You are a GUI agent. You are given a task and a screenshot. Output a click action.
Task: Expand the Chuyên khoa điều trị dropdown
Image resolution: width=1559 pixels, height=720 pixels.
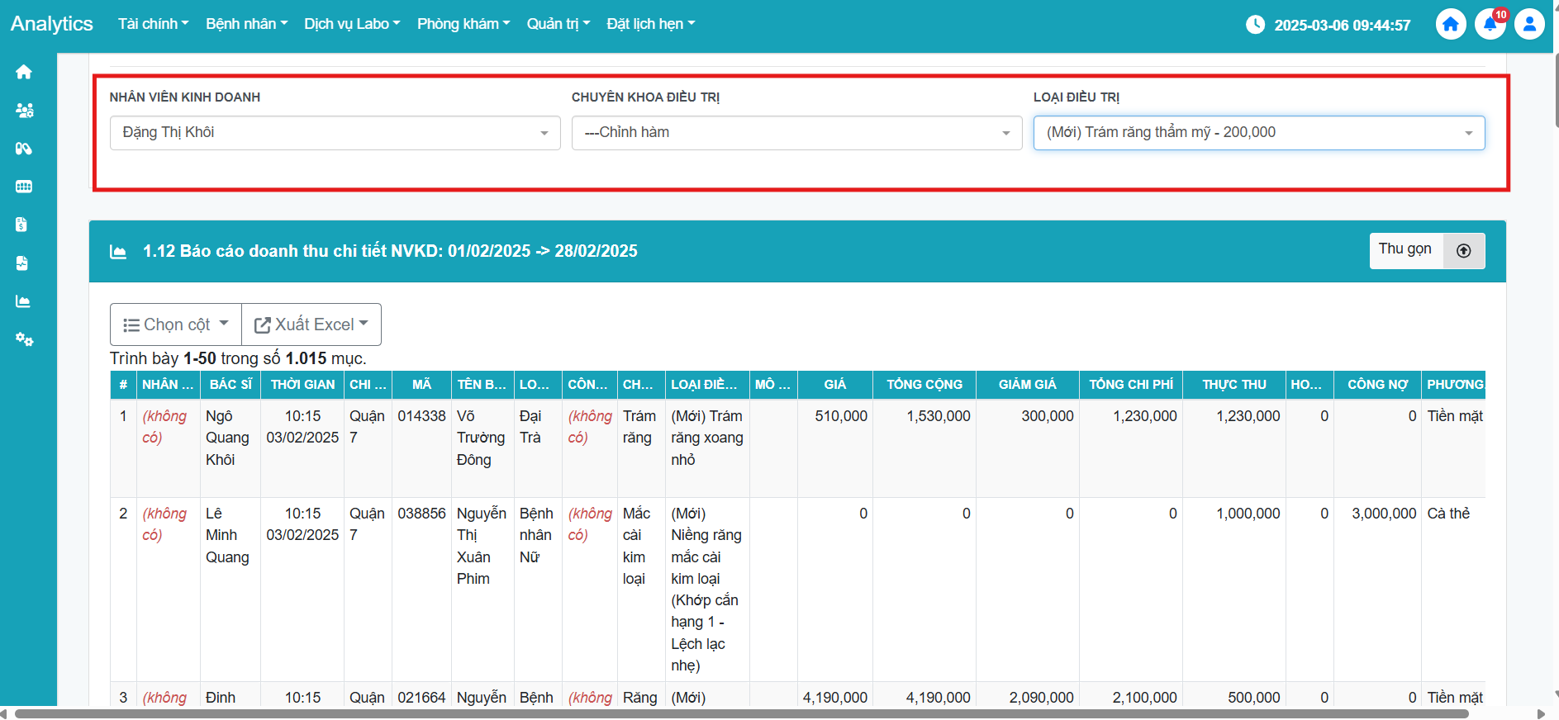796,133
